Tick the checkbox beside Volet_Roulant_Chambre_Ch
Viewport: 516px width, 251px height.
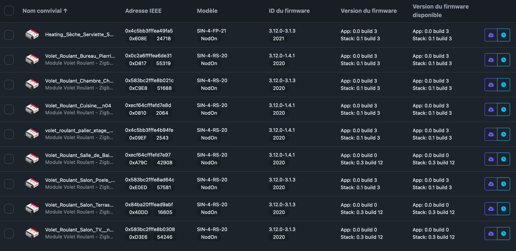pyautogui.click(x=9, y=85)
